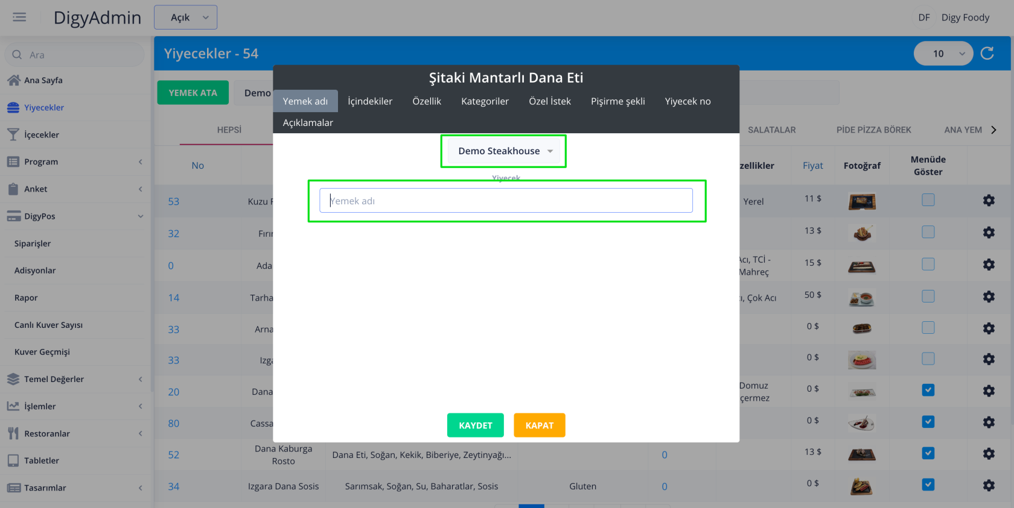
Task: Switch to the Pişirme şekli tab
Action: pyautogui.click(x=617, y=101)
